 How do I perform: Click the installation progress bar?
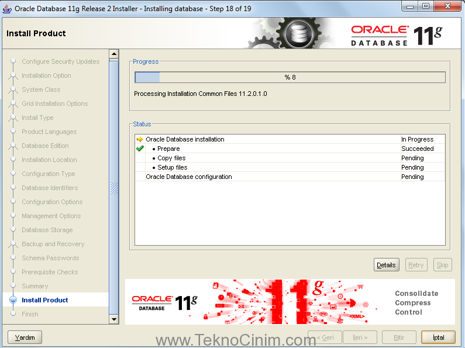[x=290, y=77]
